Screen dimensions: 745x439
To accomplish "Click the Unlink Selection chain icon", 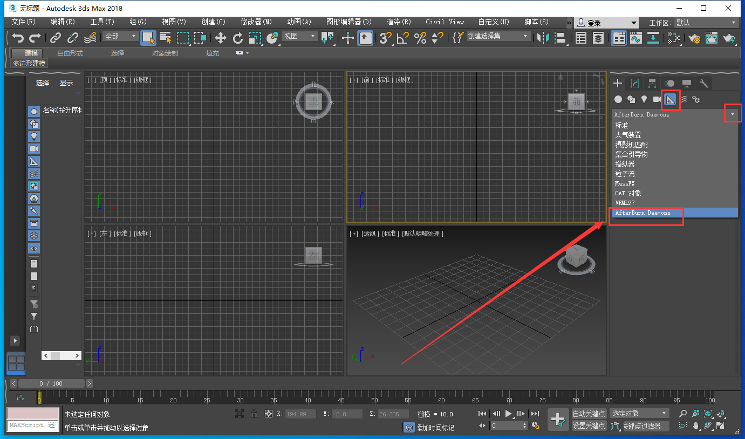I will click(73, 38).
